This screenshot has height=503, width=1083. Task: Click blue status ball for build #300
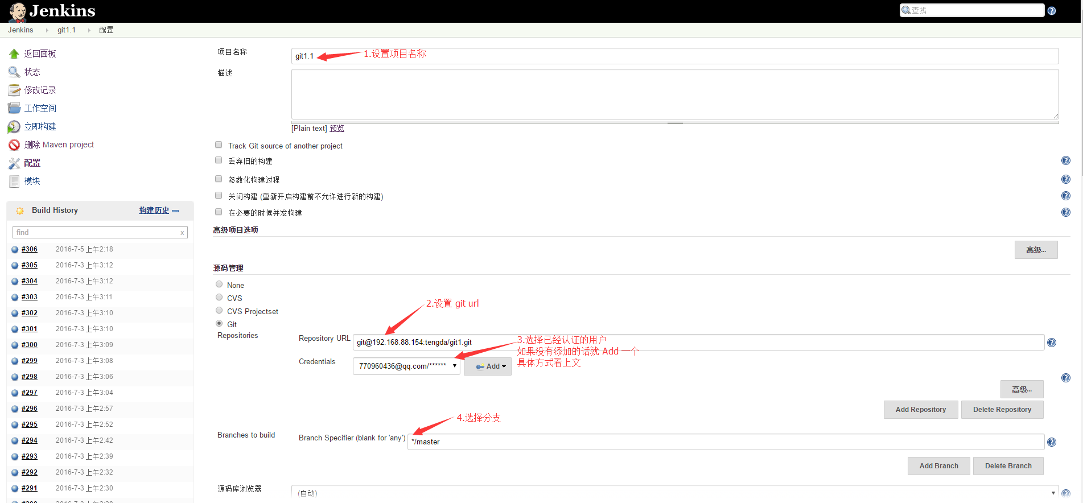coord(15,345)
